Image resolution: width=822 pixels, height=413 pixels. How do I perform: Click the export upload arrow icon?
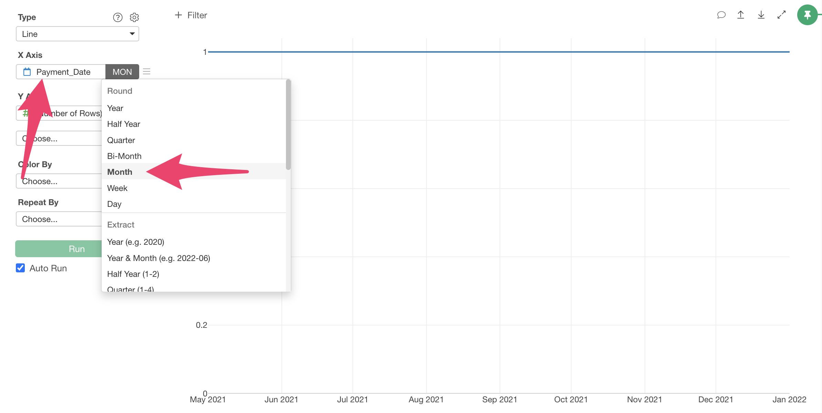741,15
